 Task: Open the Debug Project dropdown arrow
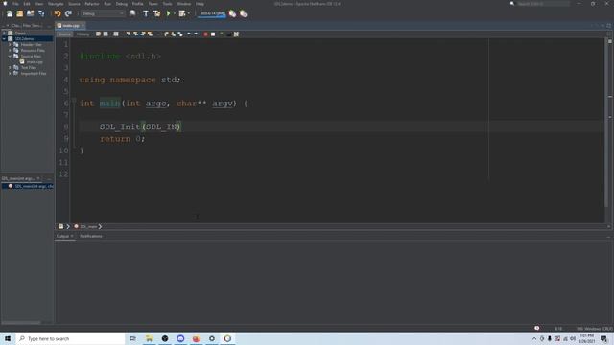pos(189,13)
